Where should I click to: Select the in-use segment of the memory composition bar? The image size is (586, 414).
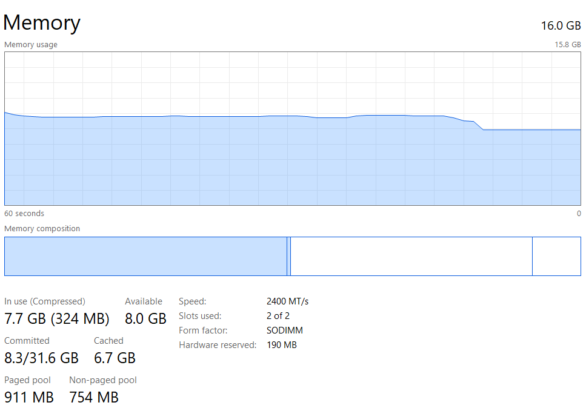pos(145,256)
